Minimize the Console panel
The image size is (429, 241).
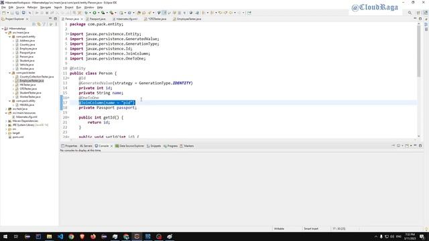(415, 146)
